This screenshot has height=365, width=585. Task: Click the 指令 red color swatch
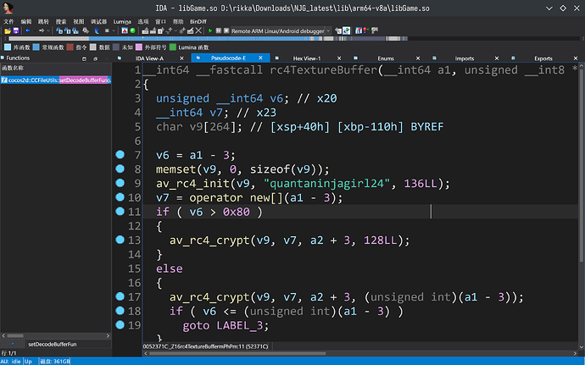coord(70,47)
